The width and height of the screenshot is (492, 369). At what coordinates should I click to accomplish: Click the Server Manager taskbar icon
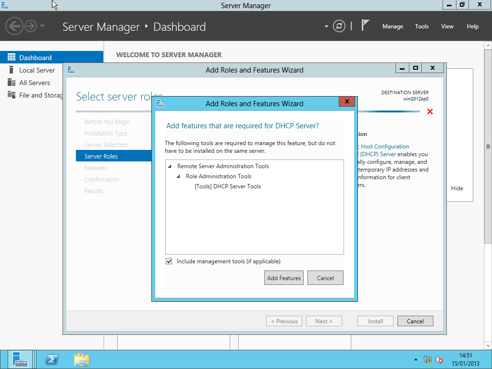coord(20,359)
